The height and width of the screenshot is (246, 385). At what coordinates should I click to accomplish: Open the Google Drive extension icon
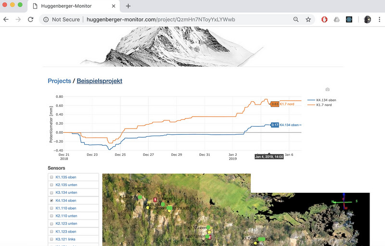(x=336, y=19)
